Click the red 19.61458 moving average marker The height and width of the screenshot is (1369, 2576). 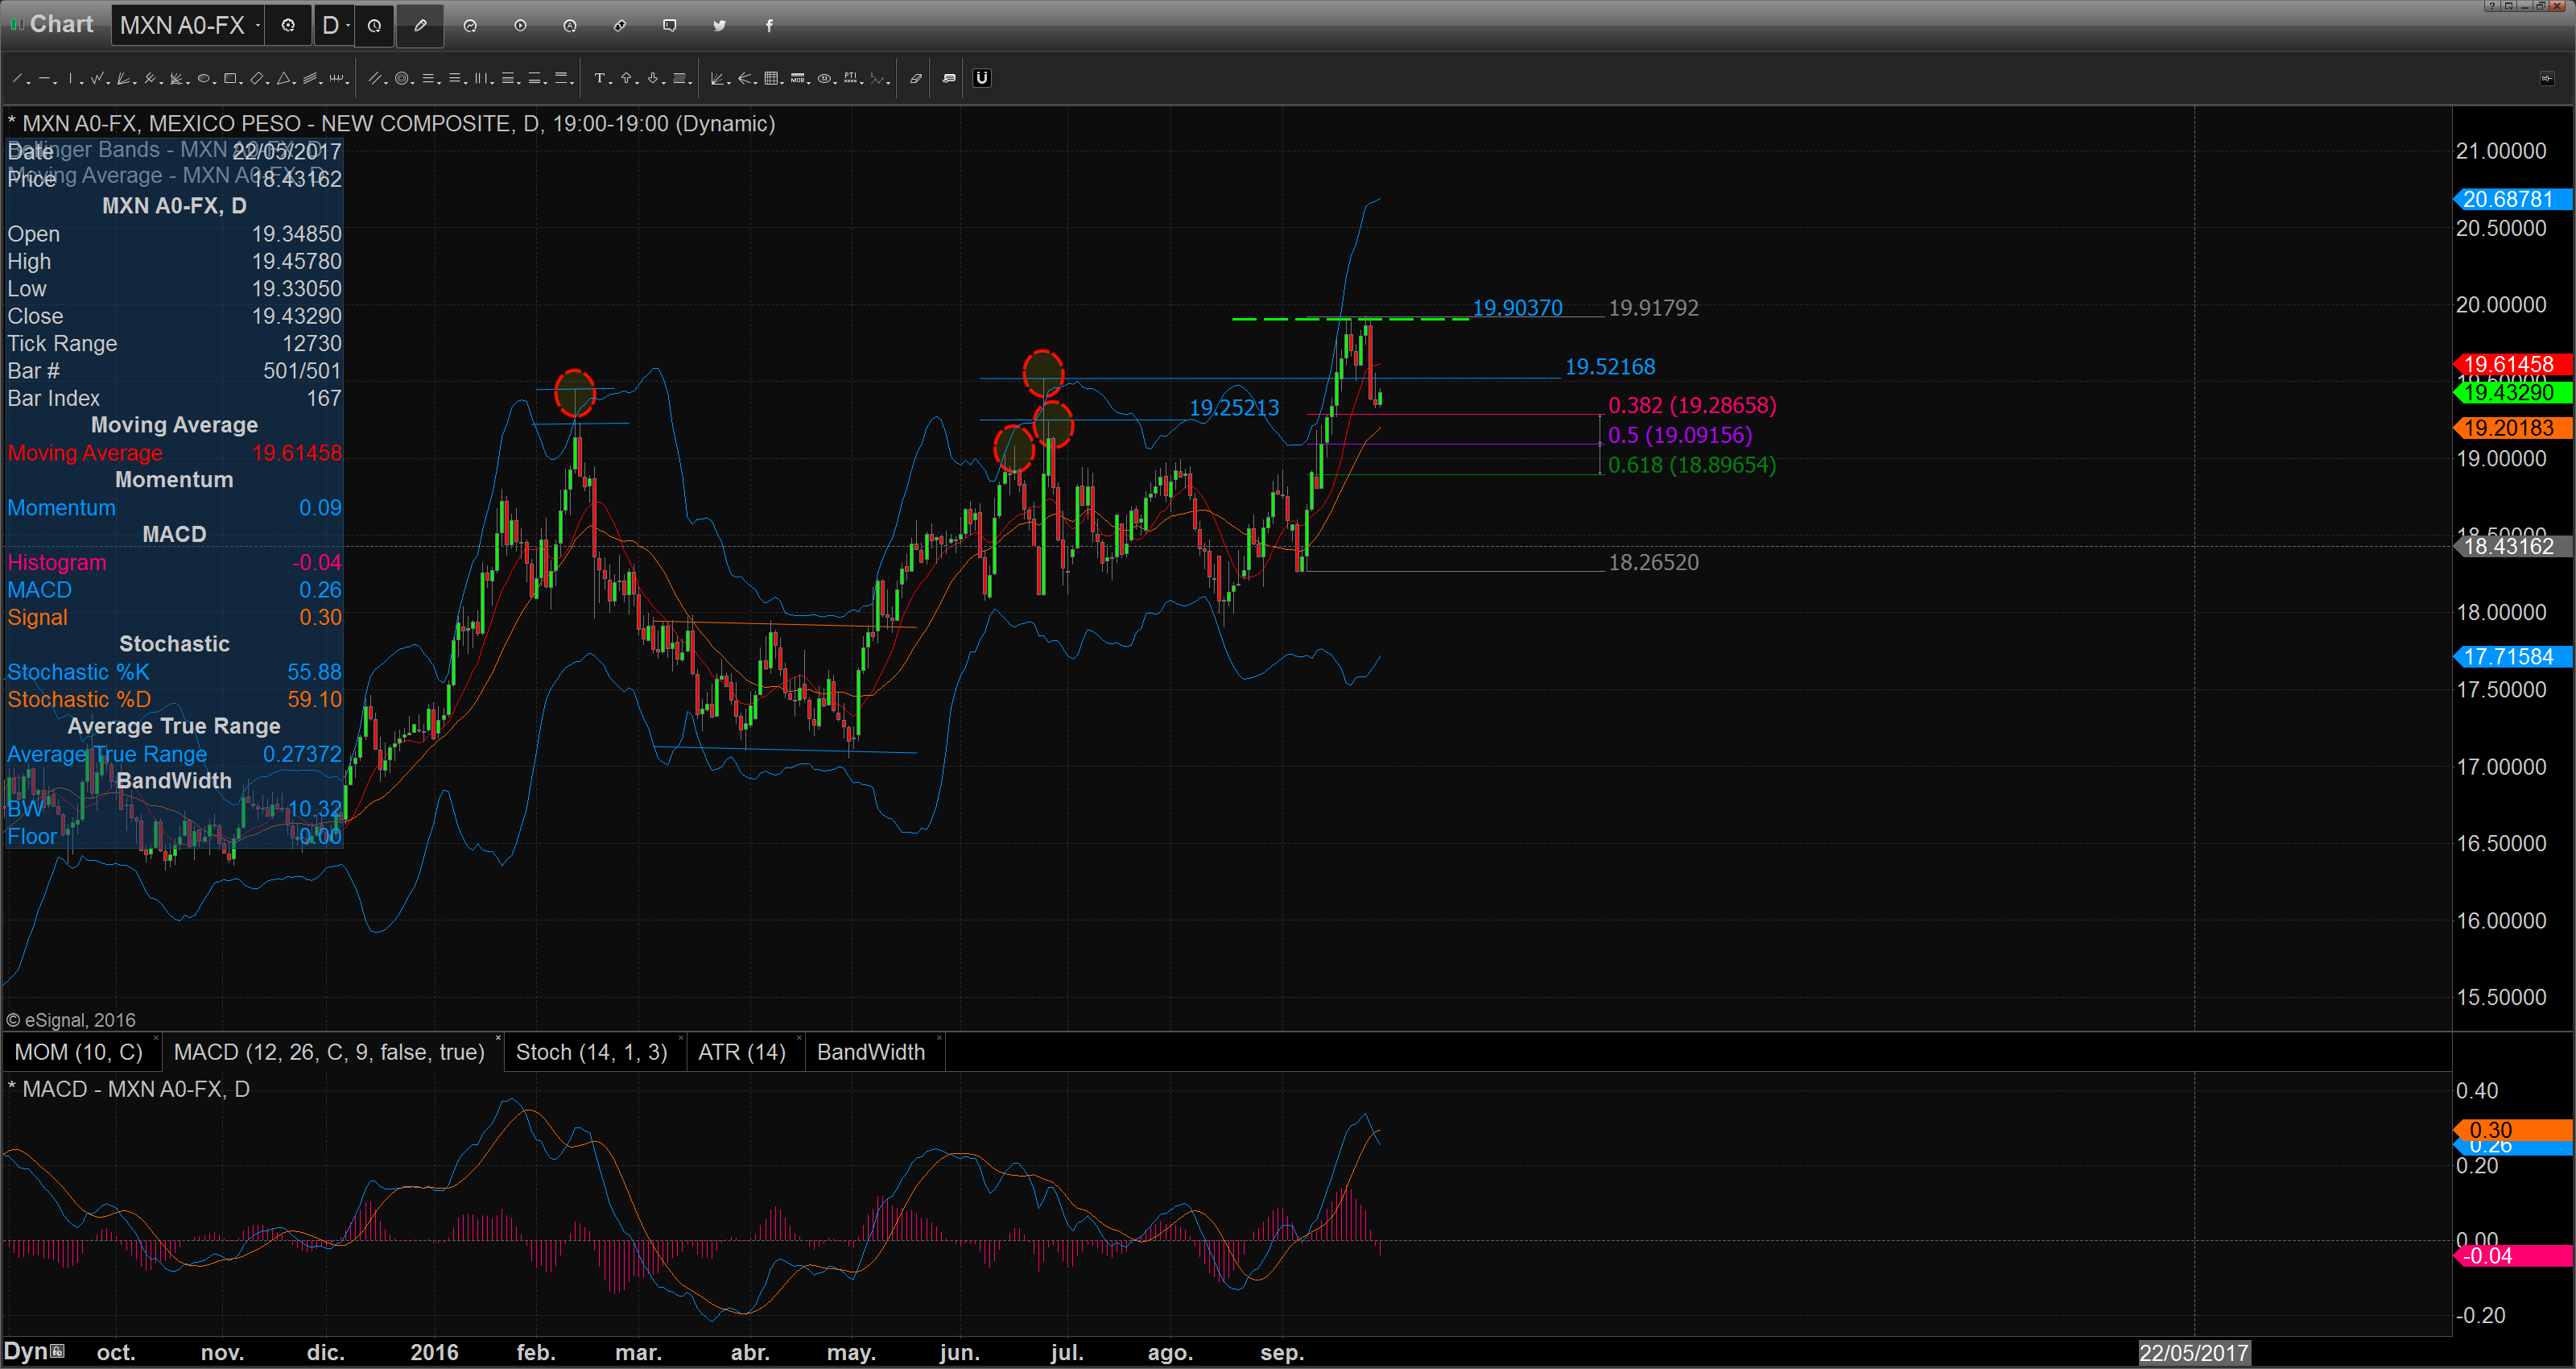(2513, 364)
